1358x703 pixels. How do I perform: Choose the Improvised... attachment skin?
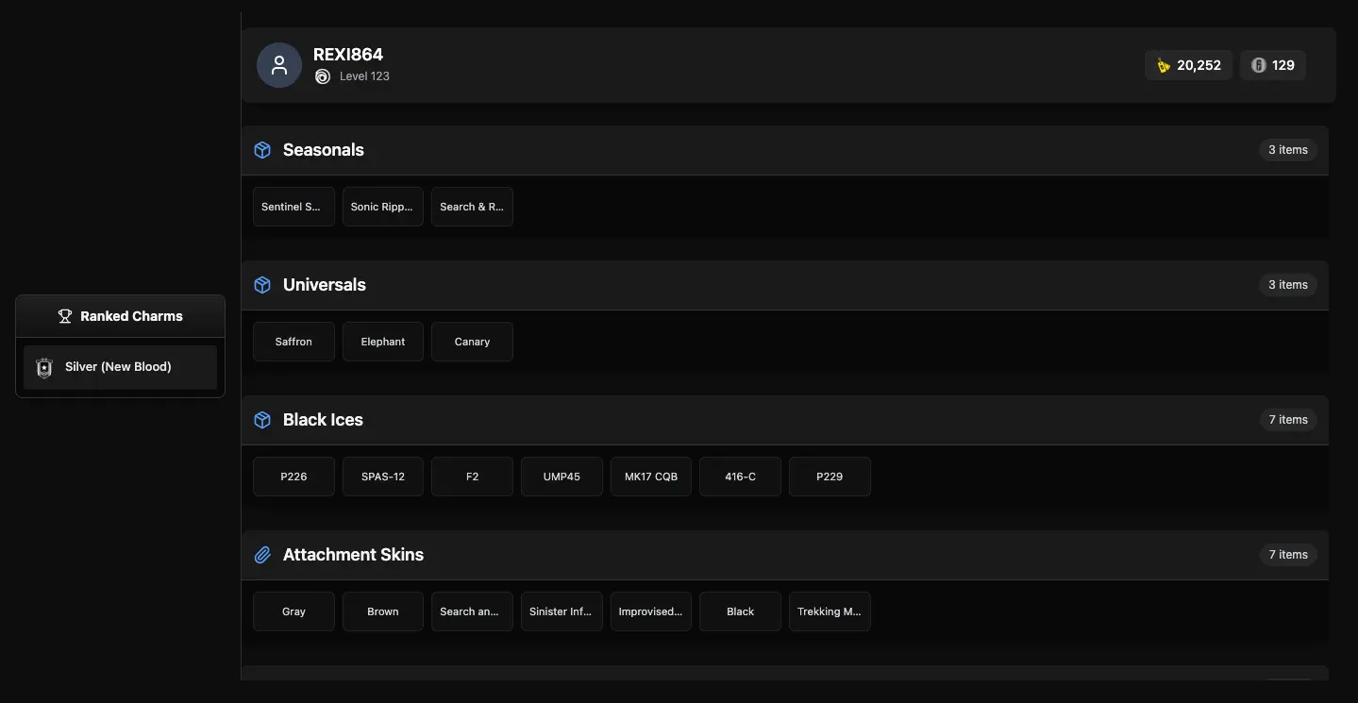(x=651, y=611)
